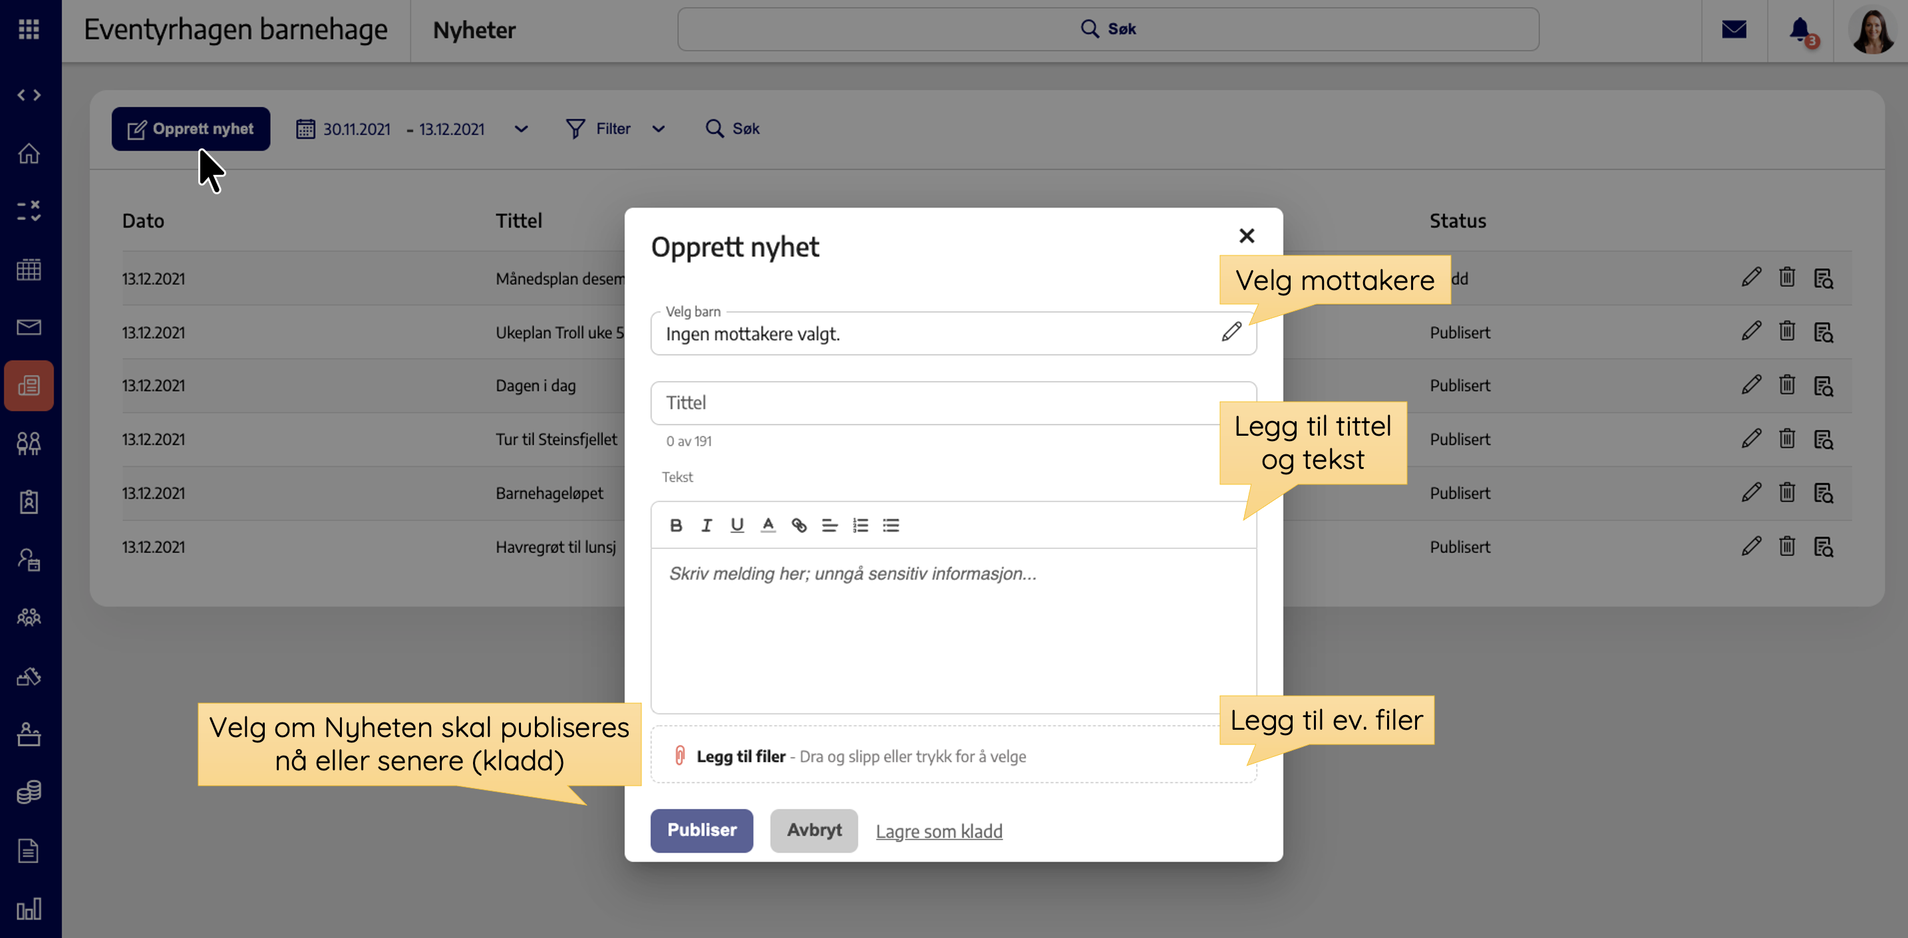
Task: Insert a hyperlink via the link icon
Action: click(798, 526)
